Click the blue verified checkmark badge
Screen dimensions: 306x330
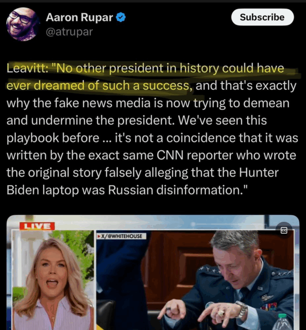121,17
